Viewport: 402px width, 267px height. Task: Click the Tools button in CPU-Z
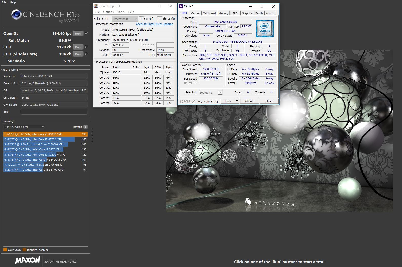[x=228, y=101]
